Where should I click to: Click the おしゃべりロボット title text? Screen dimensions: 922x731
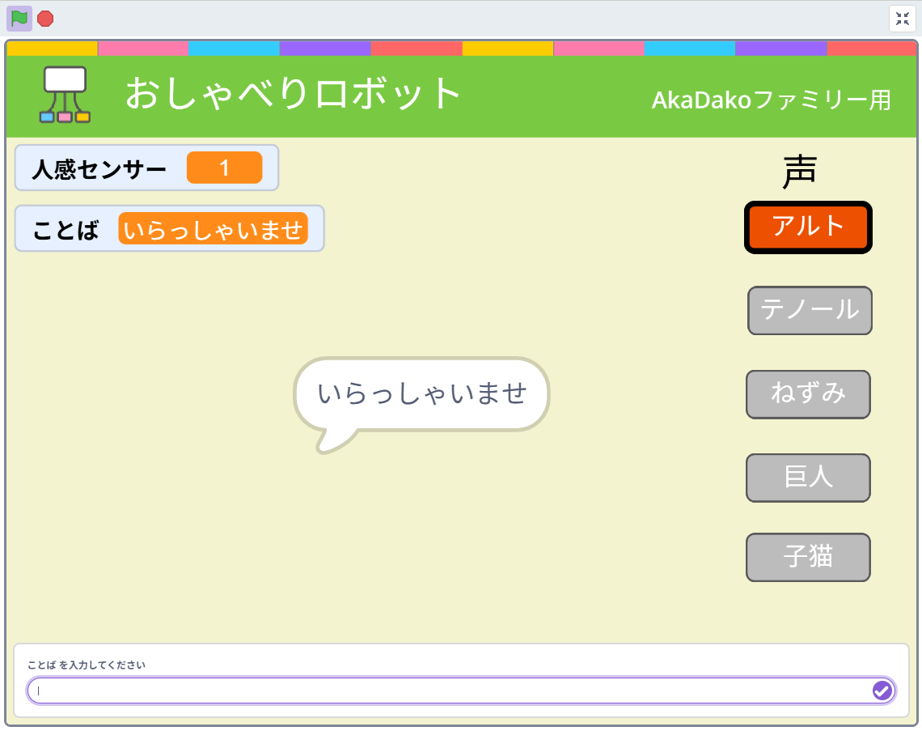[293, 94]
